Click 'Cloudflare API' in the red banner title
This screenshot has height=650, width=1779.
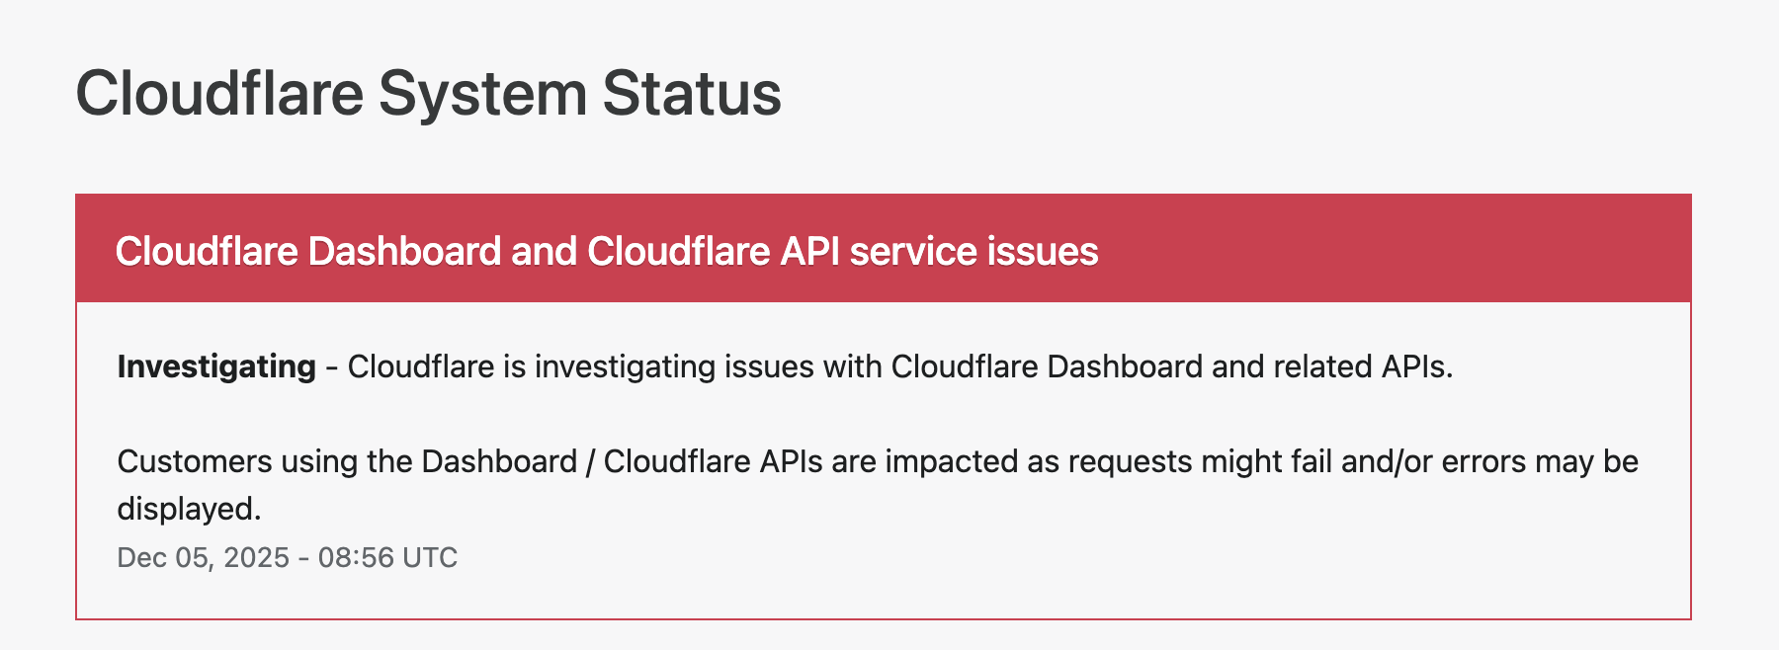point(714,251)
